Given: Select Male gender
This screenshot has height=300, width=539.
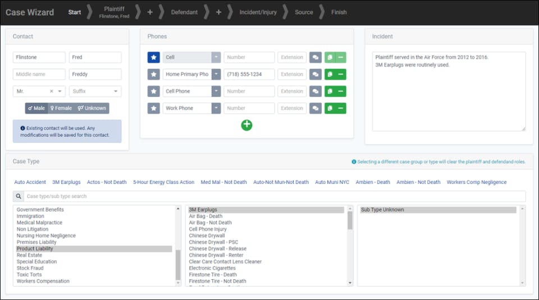Looking at the screenshot, I should point(36,108).
